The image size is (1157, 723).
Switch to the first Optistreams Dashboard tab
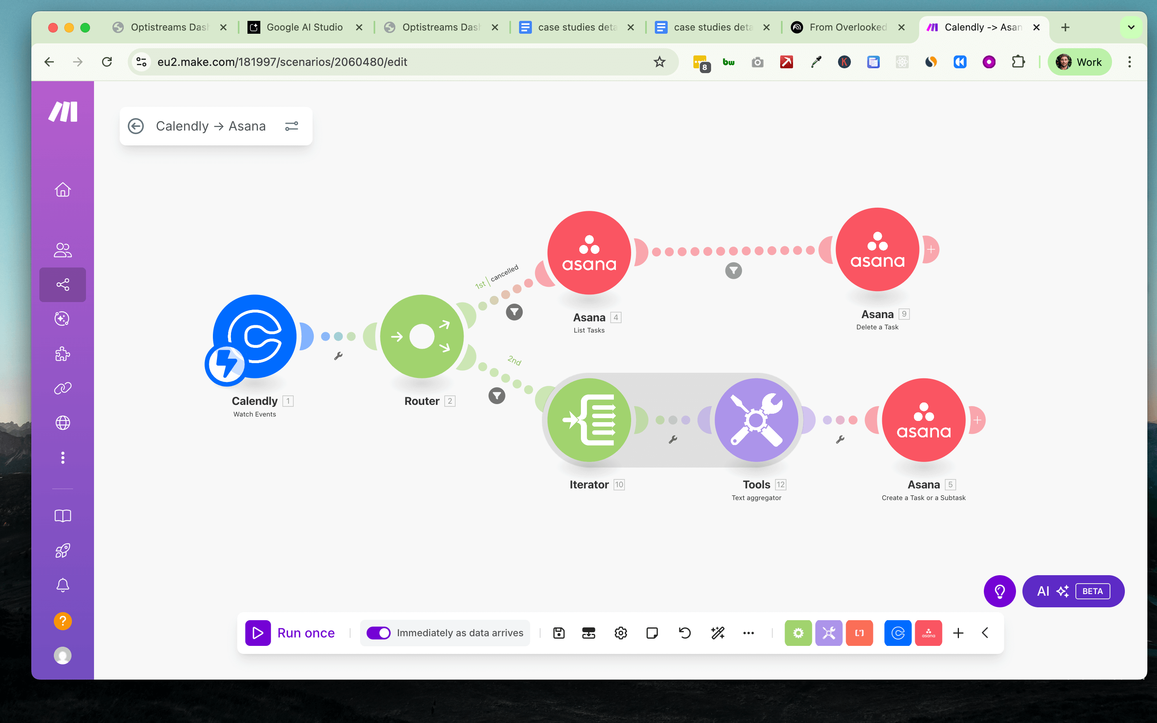pyautogui.click(x=169, y=27)
